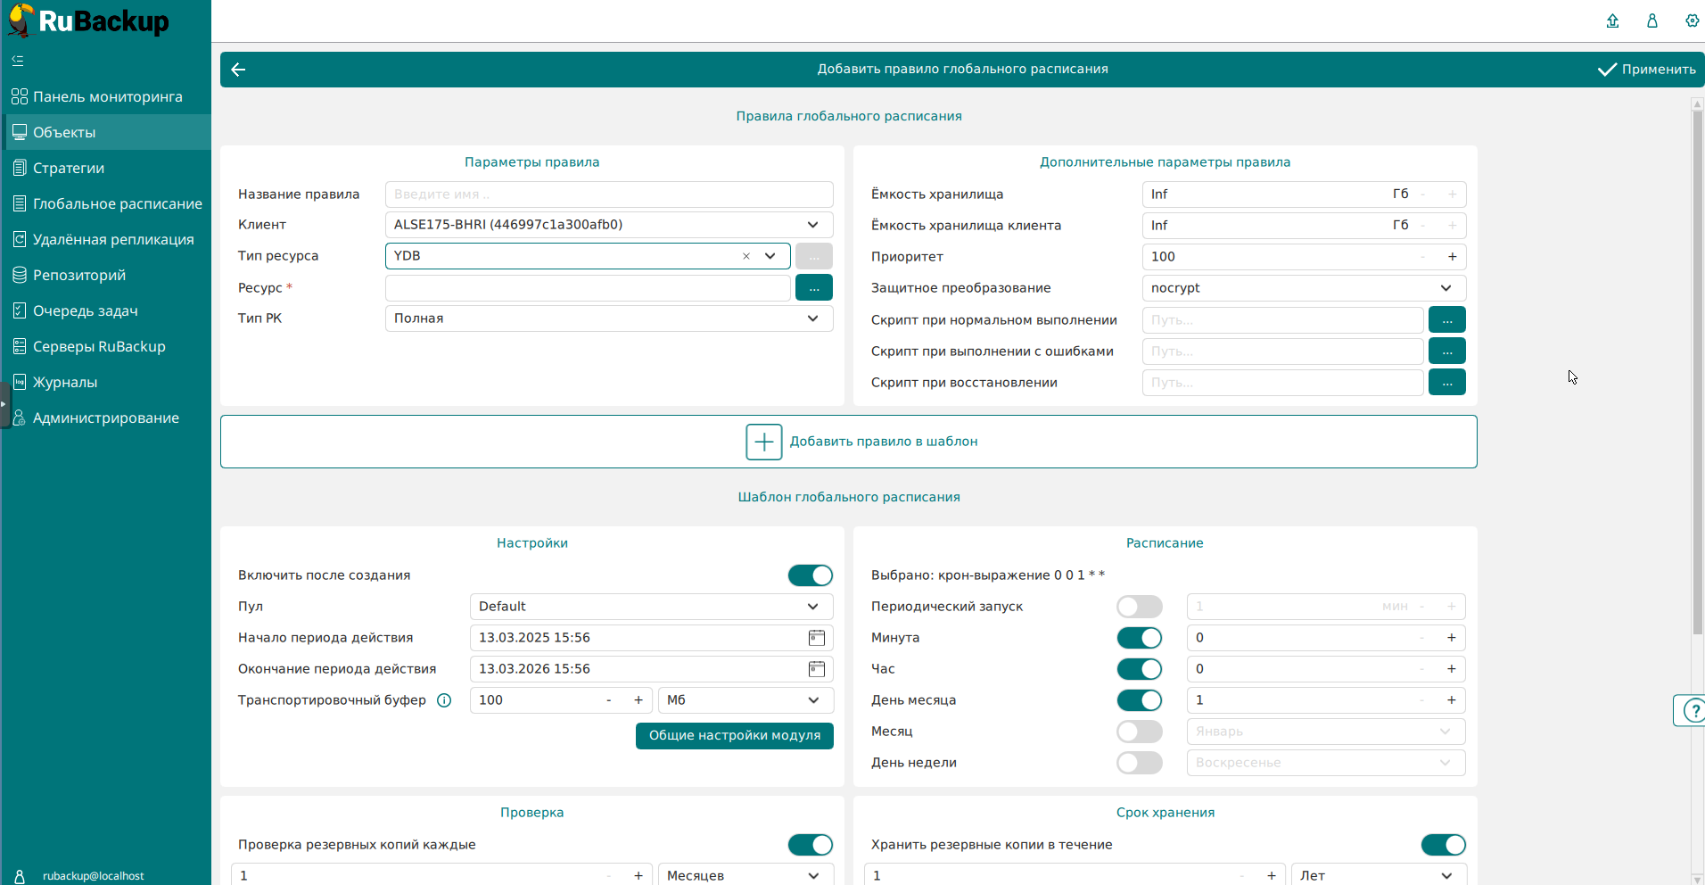Click info icon next to Транспортировочный буфер

(x=444, y=700)
